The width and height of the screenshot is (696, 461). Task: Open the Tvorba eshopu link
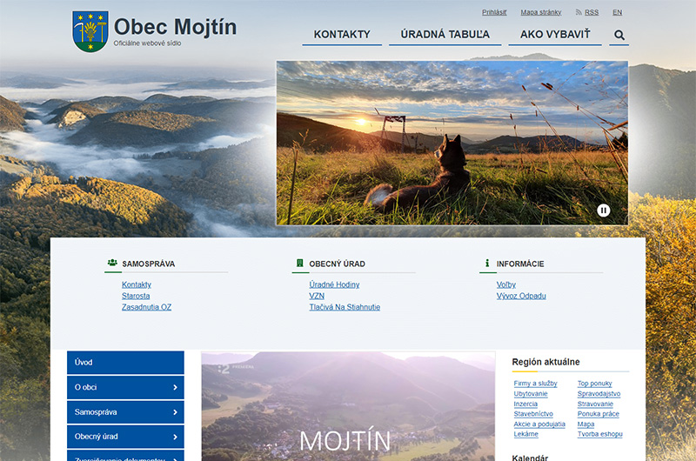(x=600, y=434)
